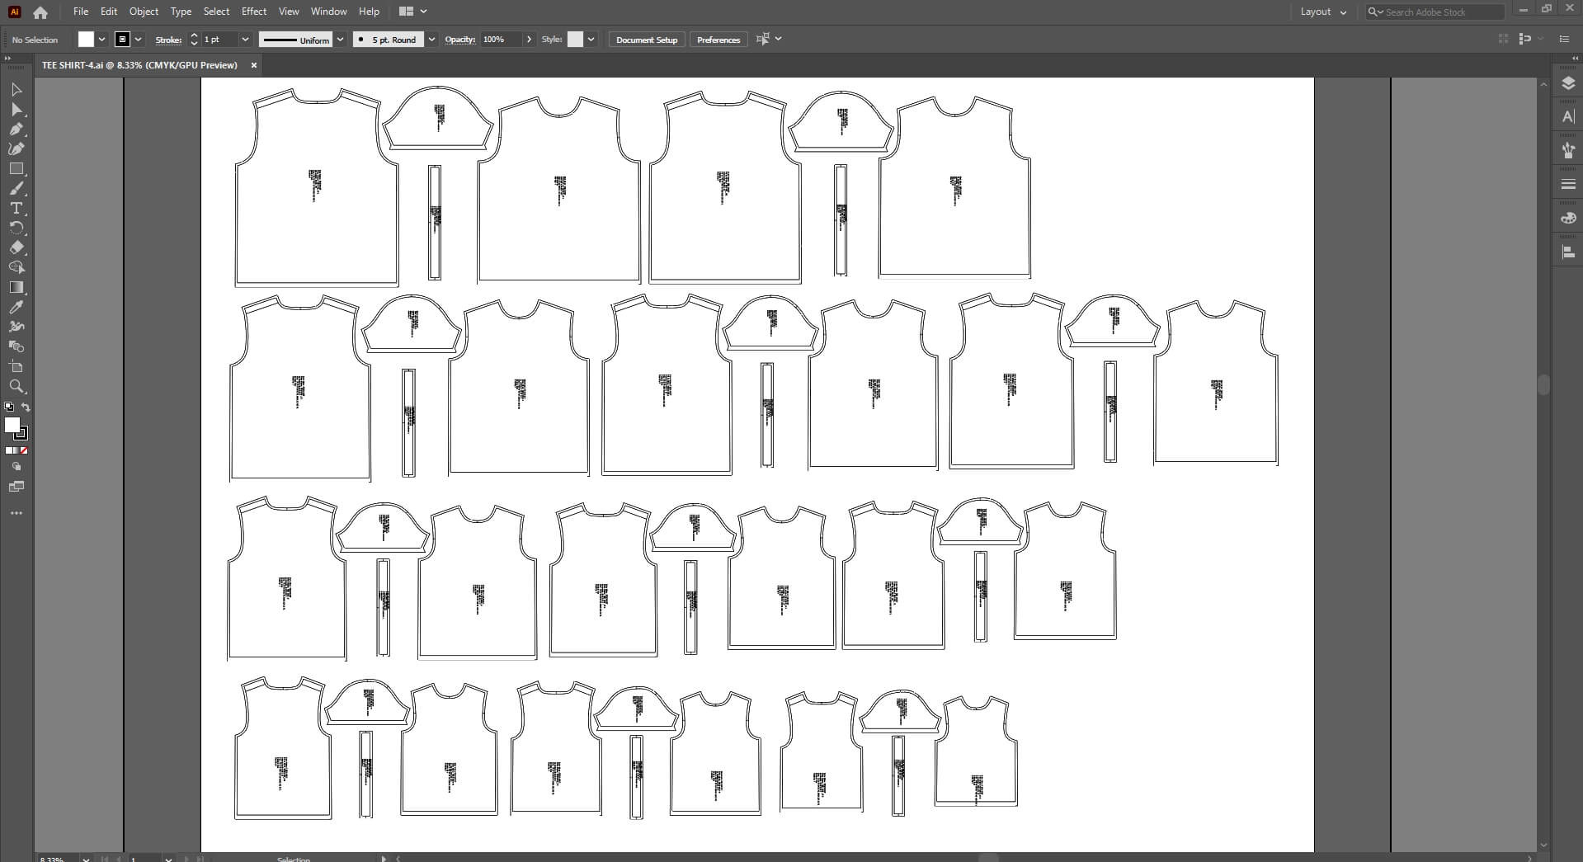Open the Fill color dropdown
The height and width of the screenshot is (862, 1583).
pos(101,40)
